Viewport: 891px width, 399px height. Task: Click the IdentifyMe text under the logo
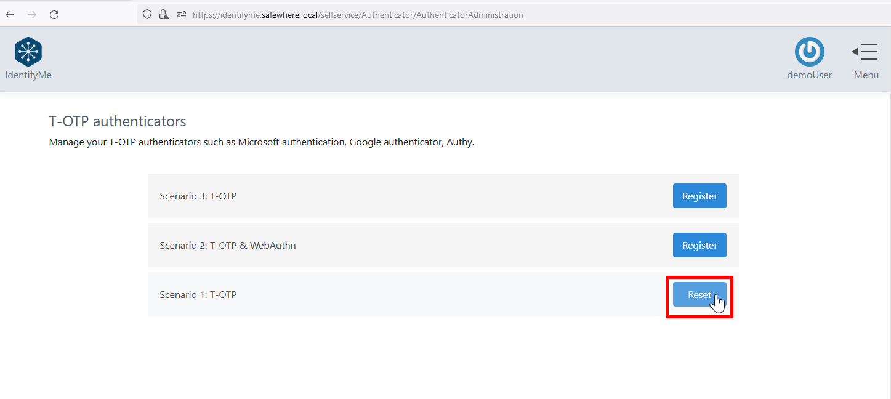28,75
